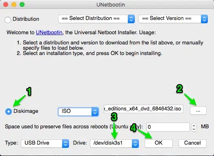Click the MB persistence space stepper arrows
Screen dimensions: 214x156
[x=194, y=127]
